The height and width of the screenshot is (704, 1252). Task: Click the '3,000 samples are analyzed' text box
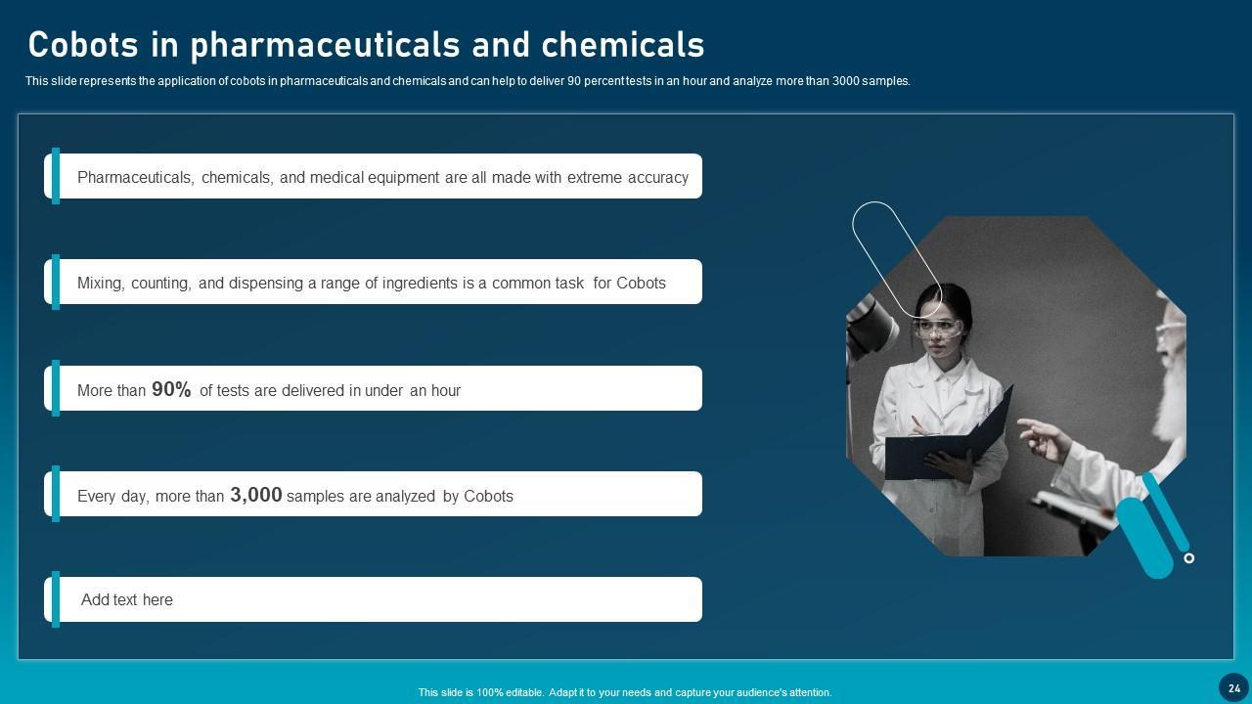click(x=373, y=494)
